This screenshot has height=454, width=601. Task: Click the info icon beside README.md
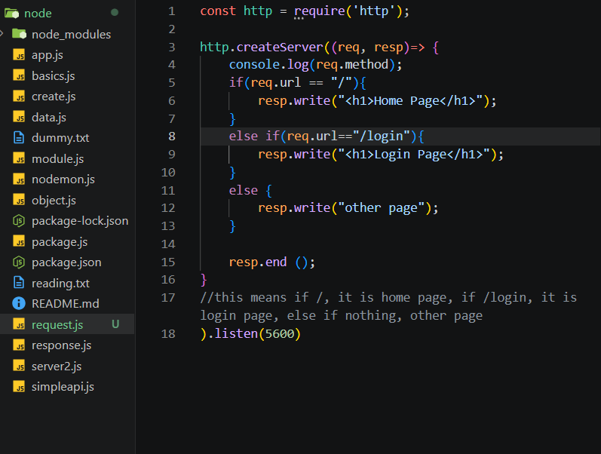pyautogui.click(x=19, y=303)
